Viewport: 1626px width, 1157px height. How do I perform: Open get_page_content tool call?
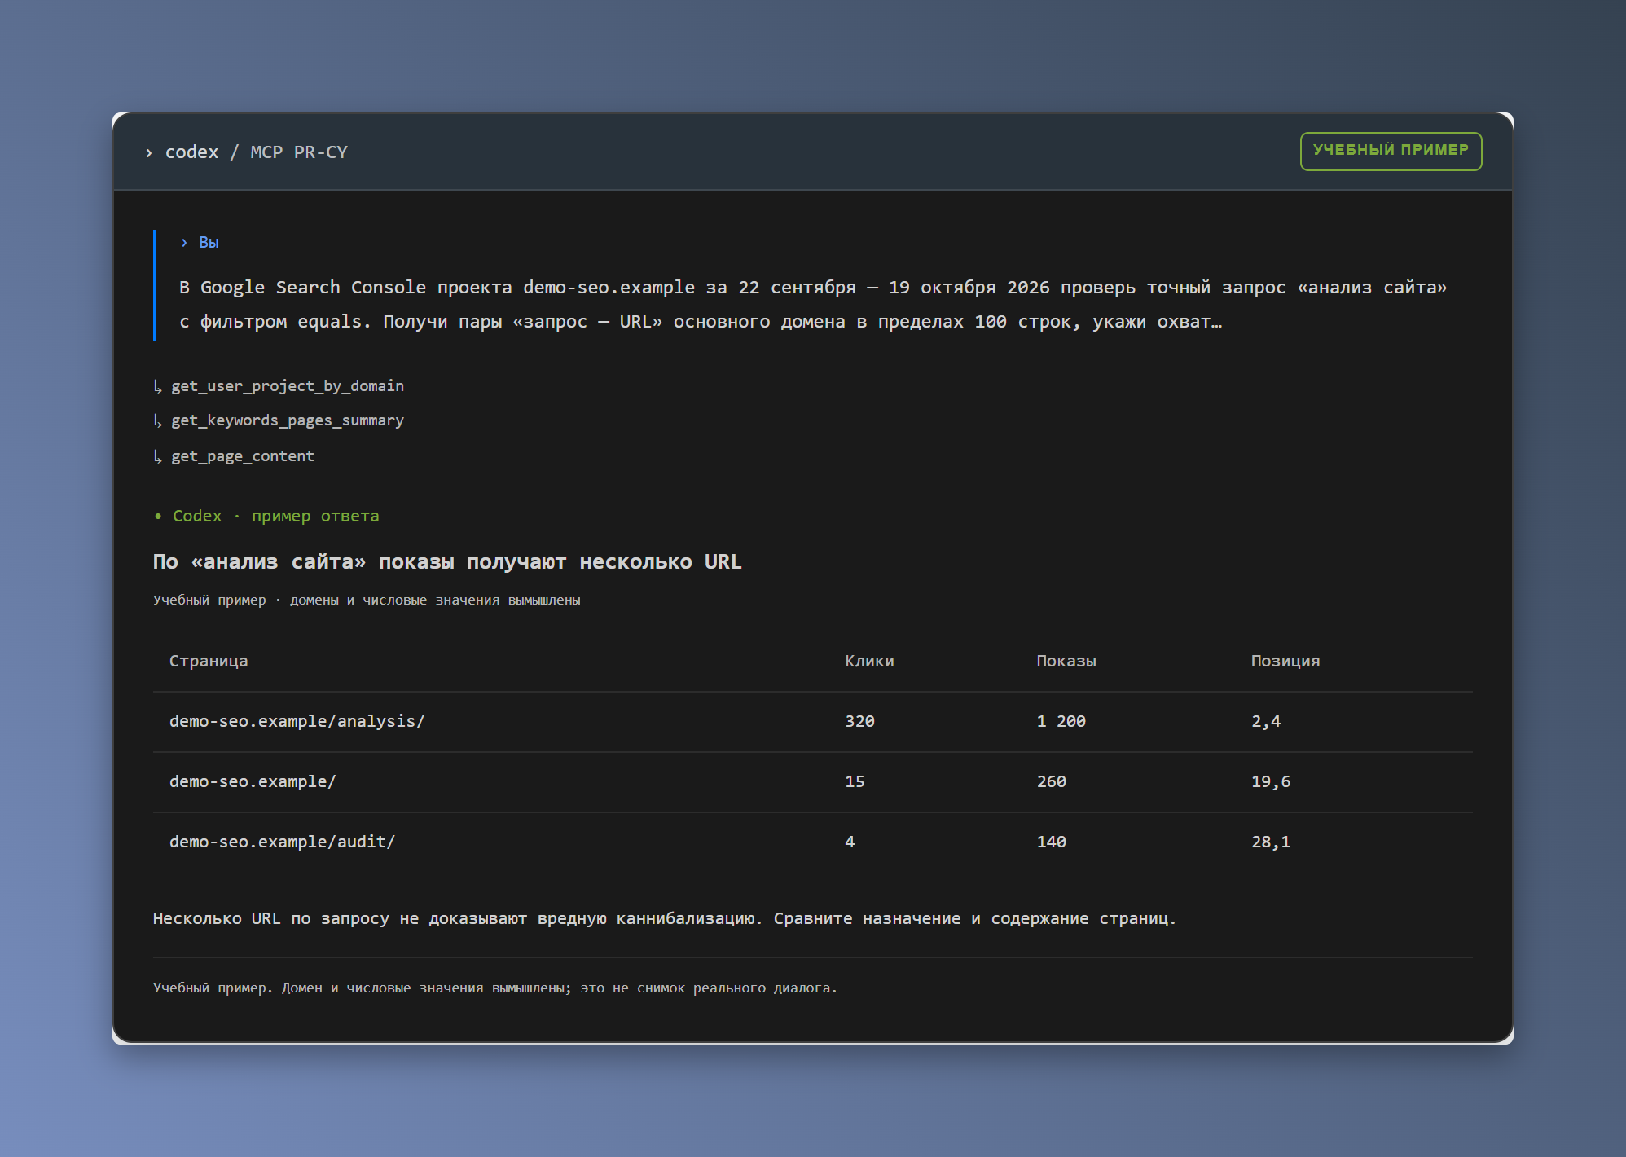(243, 456)
